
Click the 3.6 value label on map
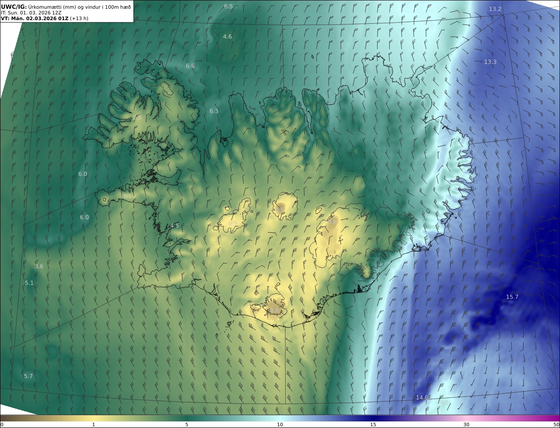[39, 266]
